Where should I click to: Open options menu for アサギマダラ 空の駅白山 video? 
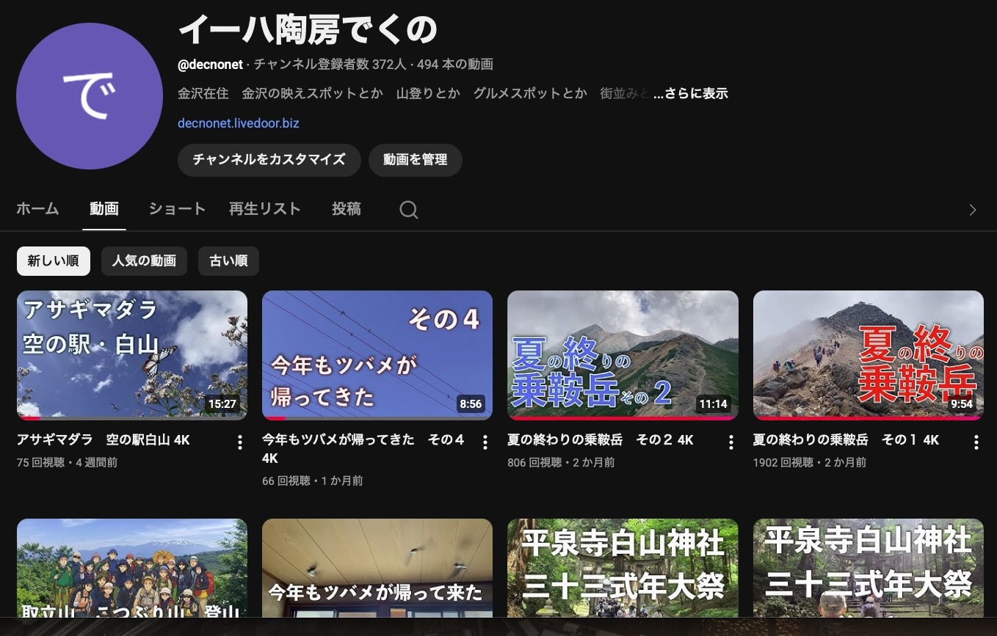click(x=239, y=442)
